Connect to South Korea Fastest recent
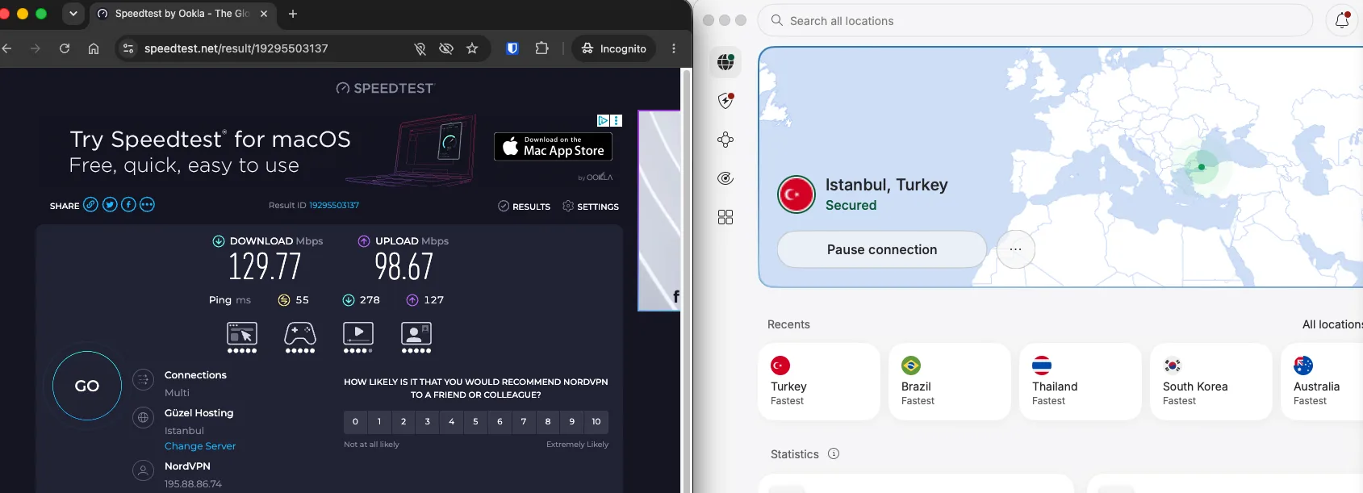1363x493 pixels. click(x=1211, y=382)
